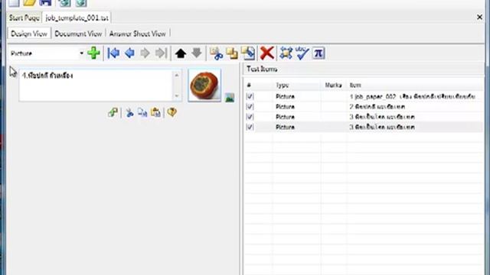Cut item using main toolbar scissors
The image size is (490, 275).
click(x=216, y=53)
